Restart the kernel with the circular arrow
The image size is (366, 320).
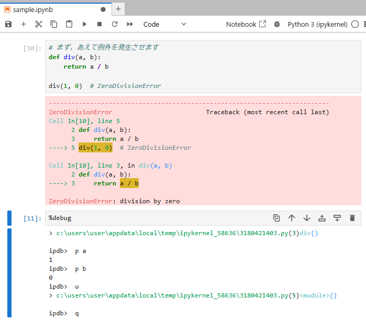[115, 24]
